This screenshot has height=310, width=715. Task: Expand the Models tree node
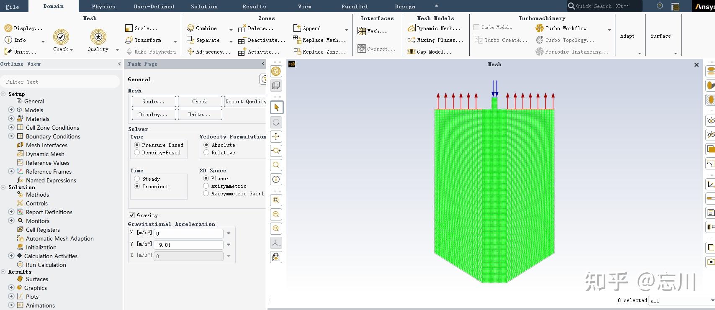pos(11,110)
